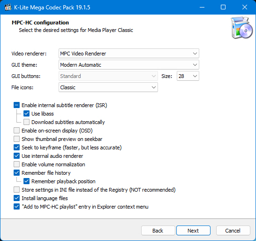Maximize the K-Lite installer window
The height and width of the screenshot is (241, 256).
223,7
